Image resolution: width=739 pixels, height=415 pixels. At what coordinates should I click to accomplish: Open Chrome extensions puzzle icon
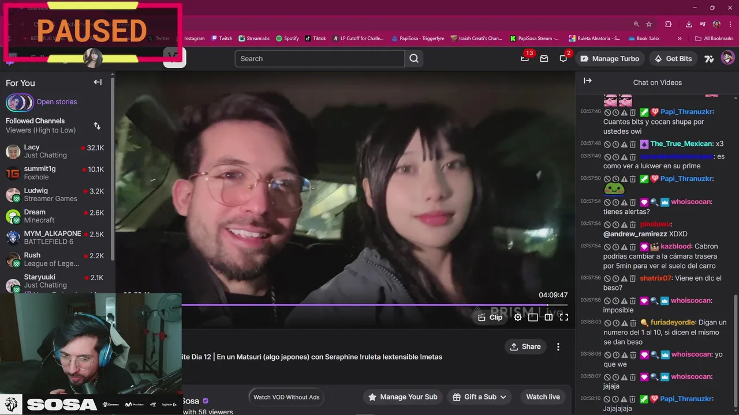pyautogui.click(x=668, y=24)
